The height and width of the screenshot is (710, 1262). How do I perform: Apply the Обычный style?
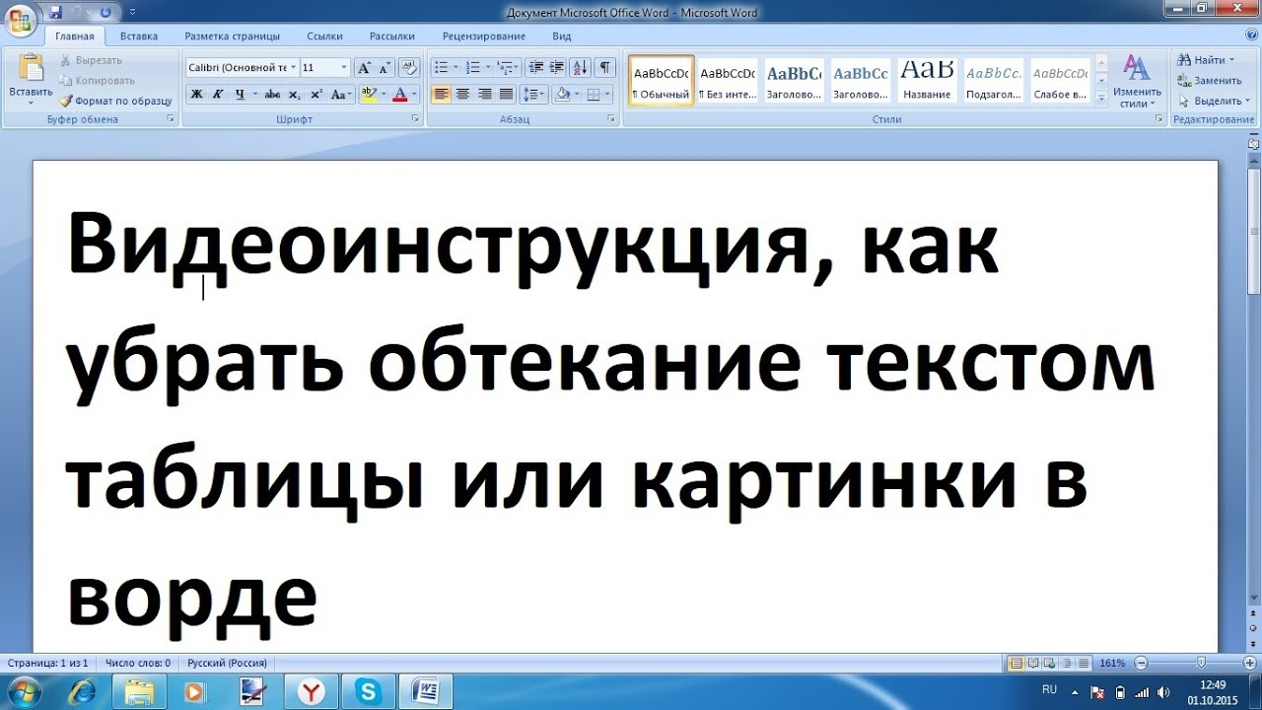tap(662, 80)
